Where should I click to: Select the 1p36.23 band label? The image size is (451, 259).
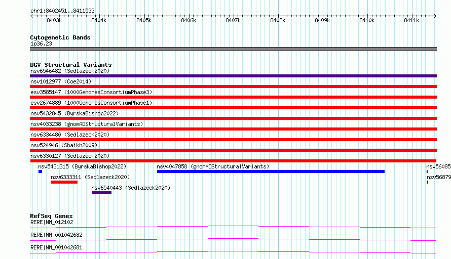click(41, 44)
